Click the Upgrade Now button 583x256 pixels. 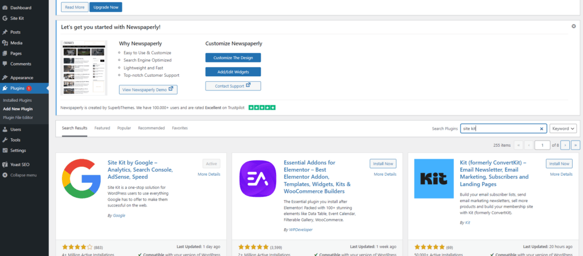pyautogui.click(x=105, y=7)
